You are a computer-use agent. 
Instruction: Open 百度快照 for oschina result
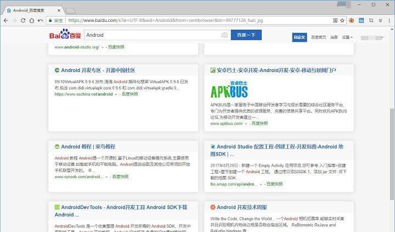(x=129, y=94)
